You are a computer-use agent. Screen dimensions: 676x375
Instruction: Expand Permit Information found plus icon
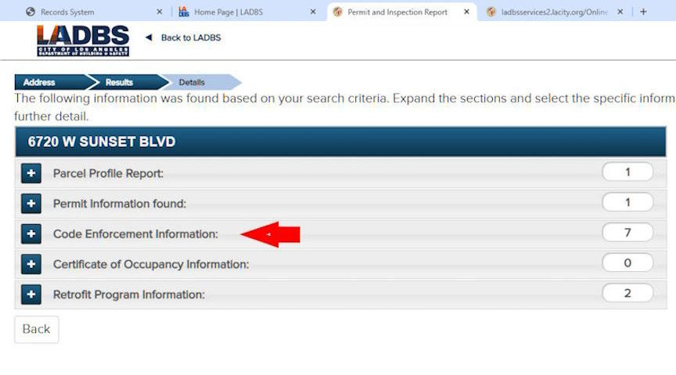point(31,204)
